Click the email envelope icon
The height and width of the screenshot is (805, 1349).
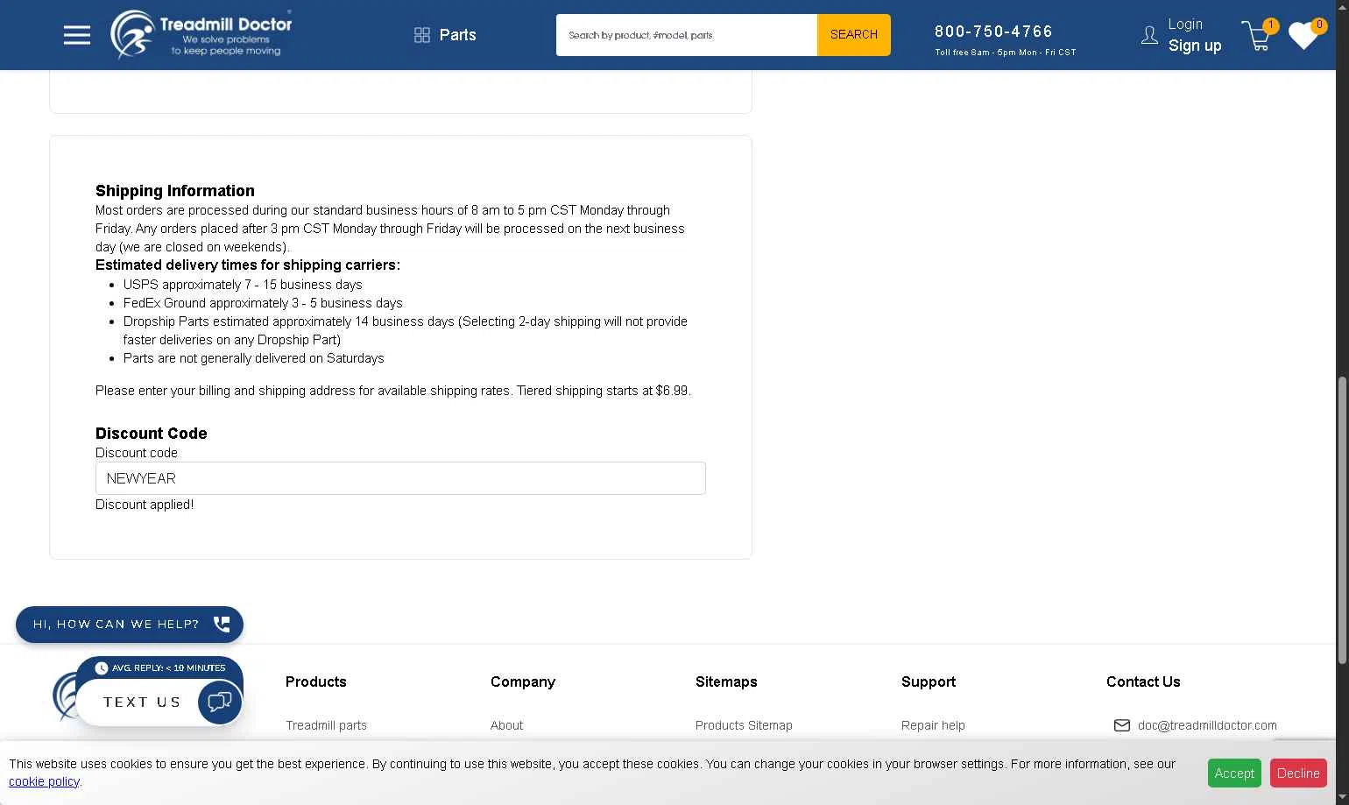[1121, 725]
